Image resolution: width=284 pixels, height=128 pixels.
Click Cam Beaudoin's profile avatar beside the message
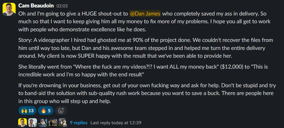[9, 9]
